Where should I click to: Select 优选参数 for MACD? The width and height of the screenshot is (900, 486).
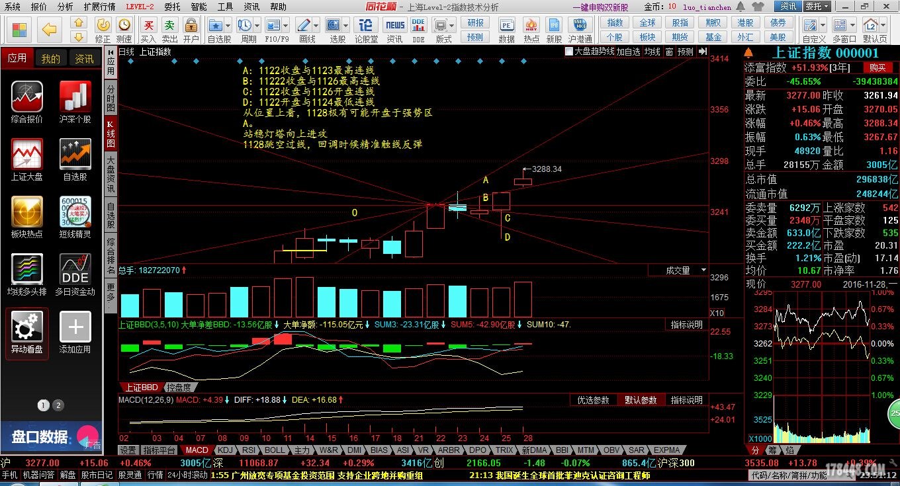594,400
